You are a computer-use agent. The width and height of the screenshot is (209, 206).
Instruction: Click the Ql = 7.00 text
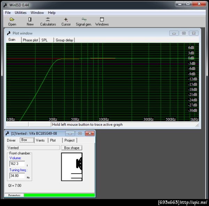tap(15, 185)
